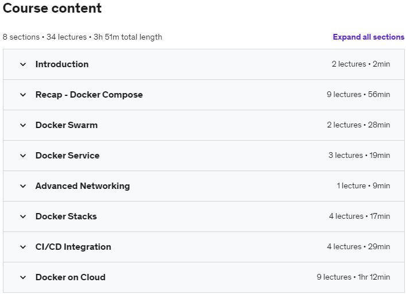The width and height of the screenshot is (406, 294).
Task: Click Expand all sections link
Action: 369,37
